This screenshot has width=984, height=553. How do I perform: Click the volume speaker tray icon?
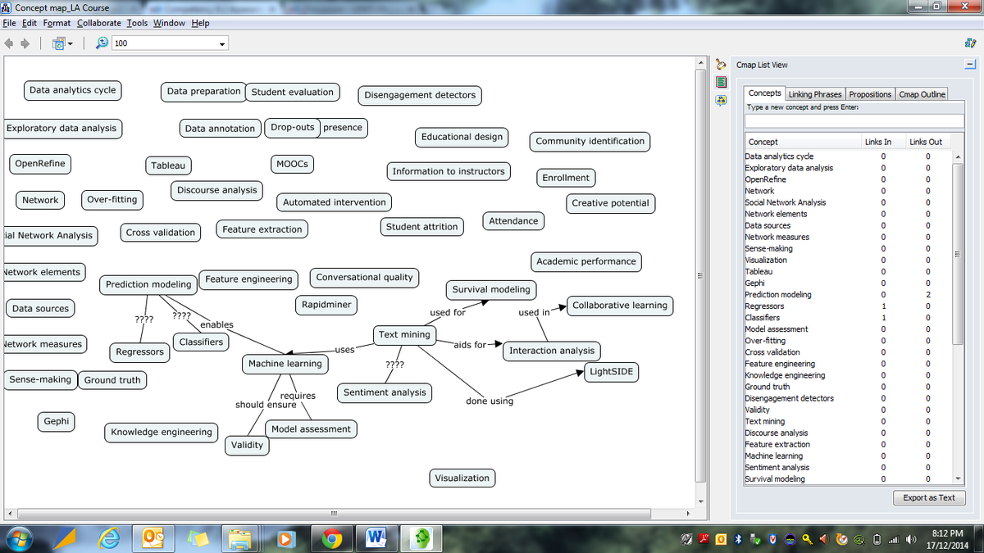point(911,538)
